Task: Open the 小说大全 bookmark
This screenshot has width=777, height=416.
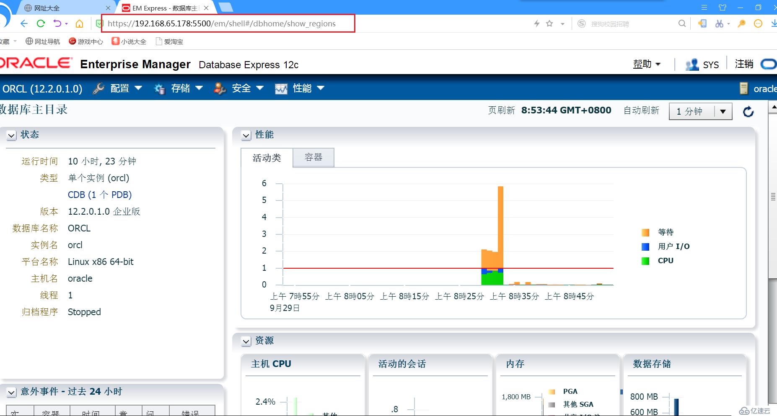Action: pyautogui.click(x=129, y=41)
